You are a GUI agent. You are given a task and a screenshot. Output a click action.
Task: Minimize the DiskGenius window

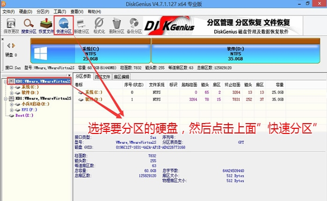[299, 4]
